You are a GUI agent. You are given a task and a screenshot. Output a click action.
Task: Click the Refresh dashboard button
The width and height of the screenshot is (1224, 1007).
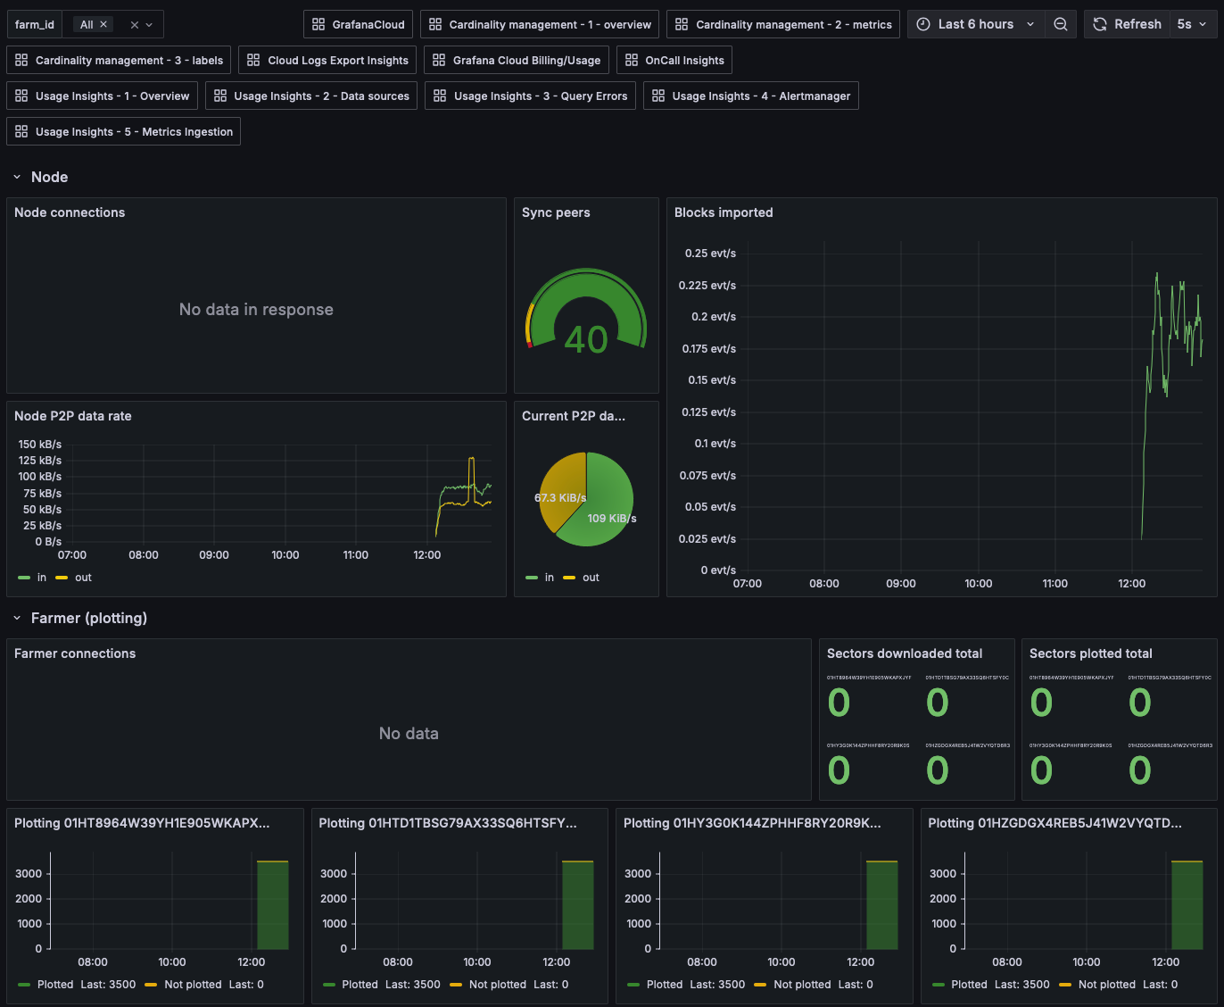1127,24
